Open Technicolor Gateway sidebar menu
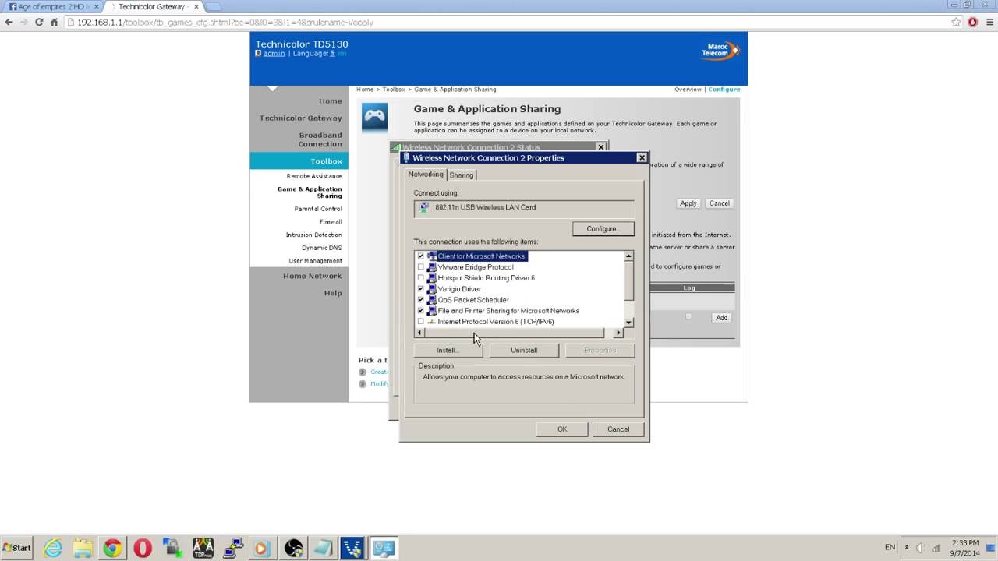 [x=301, y=118]
